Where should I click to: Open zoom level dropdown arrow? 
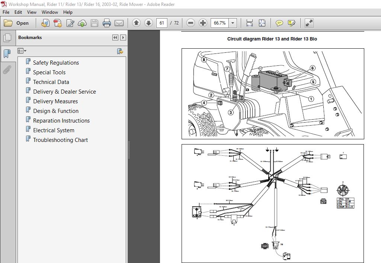click(x=233, y=23)
